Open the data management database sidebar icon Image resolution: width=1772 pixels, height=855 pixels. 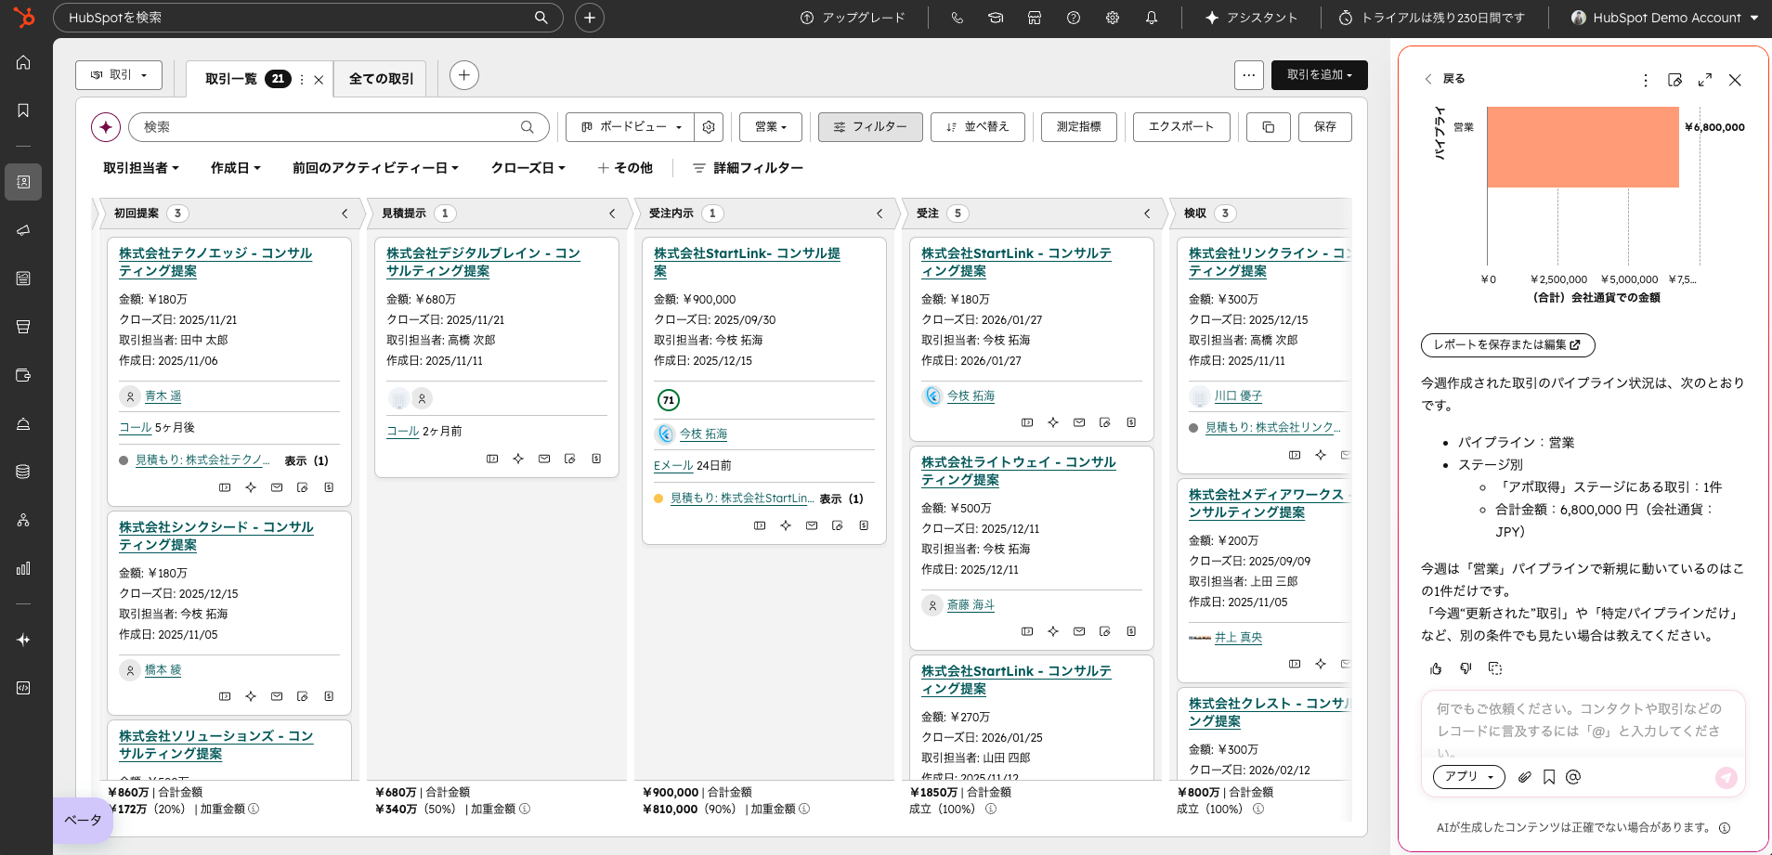[23, 472]
